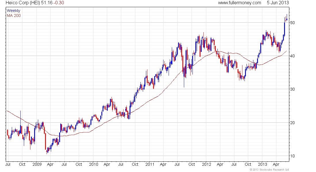Screen dimensions: 316x172
Task: Click the blue 'Weekly' legend label
Action: (14, 11)
